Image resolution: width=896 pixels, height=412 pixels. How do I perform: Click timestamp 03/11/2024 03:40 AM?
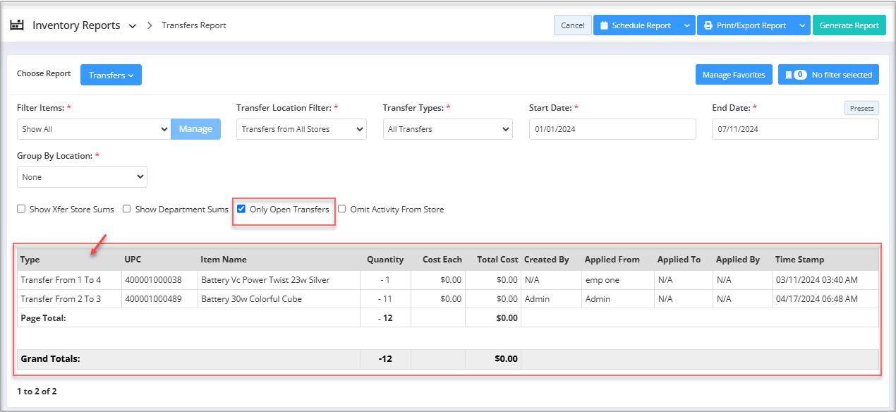coord(816,280)
